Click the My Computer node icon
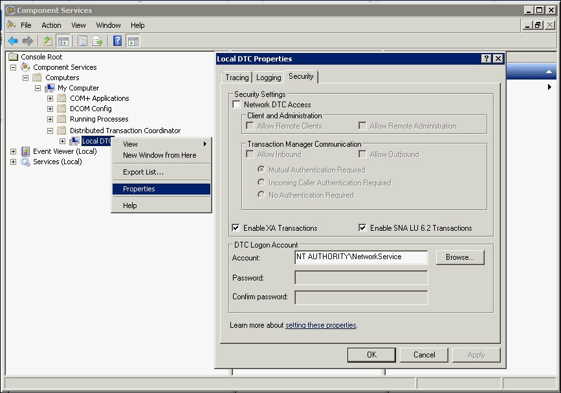 (50, 87)
